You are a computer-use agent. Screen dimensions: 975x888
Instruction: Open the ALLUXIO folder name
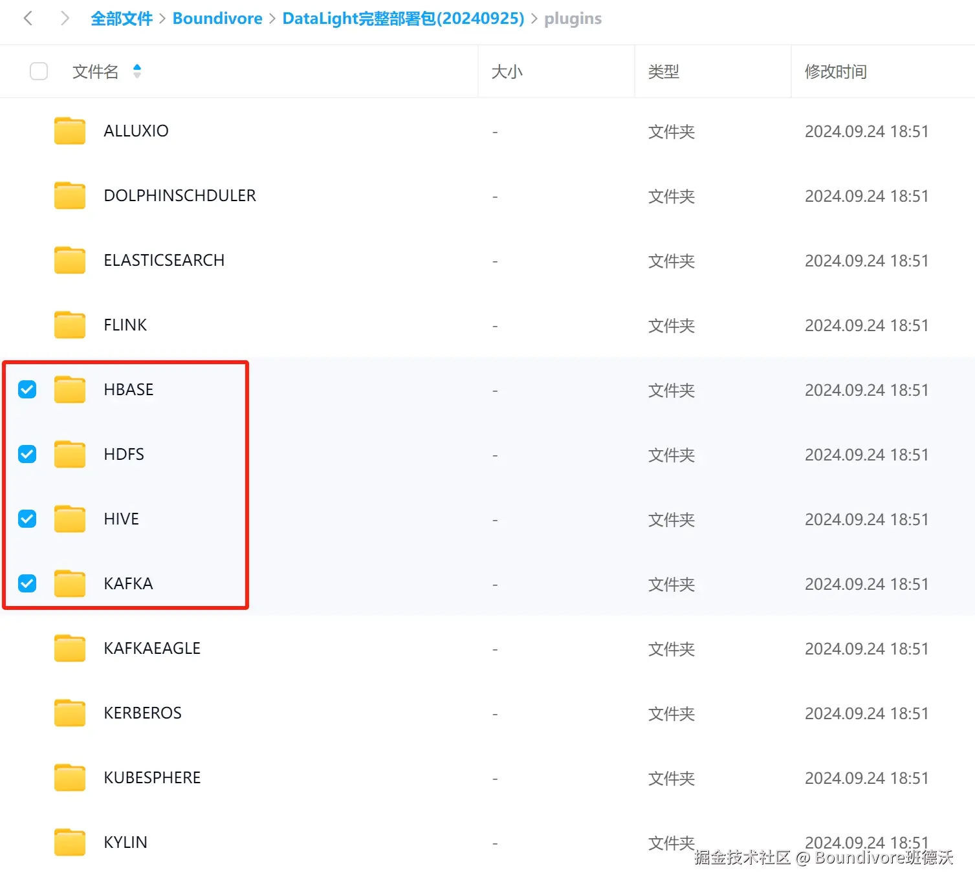[x=136, y=131]
